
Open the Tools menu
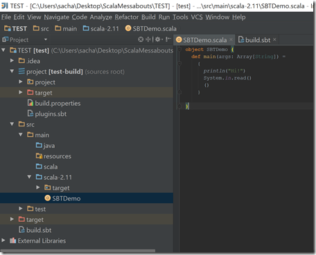(180, 17)
